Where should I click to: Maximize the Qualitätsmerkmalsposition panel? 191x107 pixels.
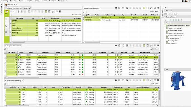coord(158,8)
